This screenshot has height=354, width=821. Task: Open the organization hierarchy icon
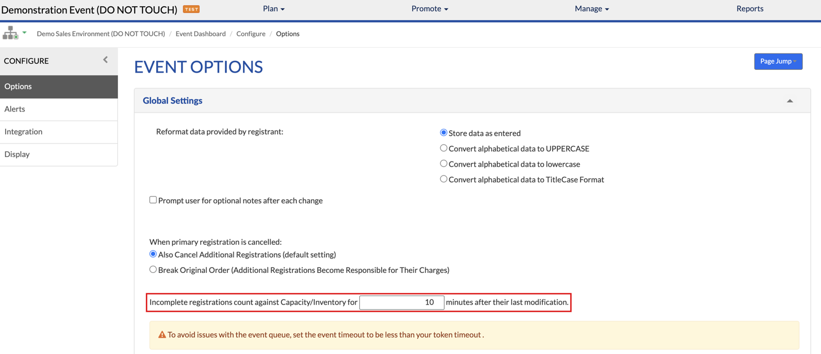click(10, 33)
